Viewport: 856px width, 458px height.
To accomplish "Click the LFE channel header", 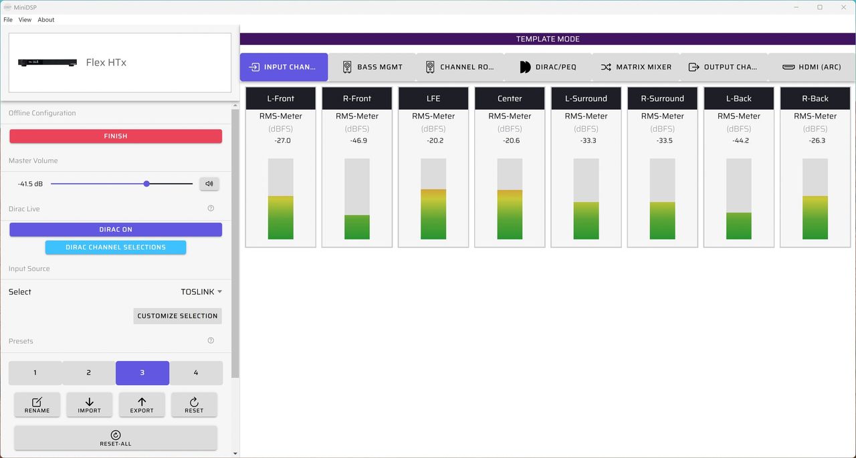I will click(x=433, y=98).
